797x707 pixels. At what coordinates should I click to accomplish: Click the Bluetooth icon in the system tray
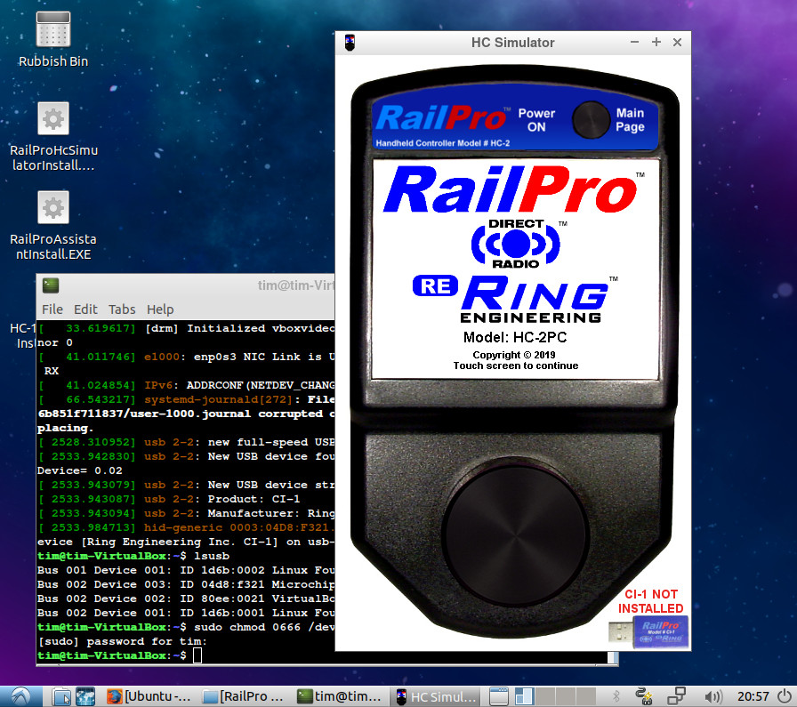pyautogui.click(x=614, y=696)
